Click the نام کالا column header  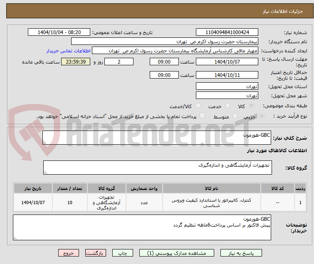click(x=212, y=188)
